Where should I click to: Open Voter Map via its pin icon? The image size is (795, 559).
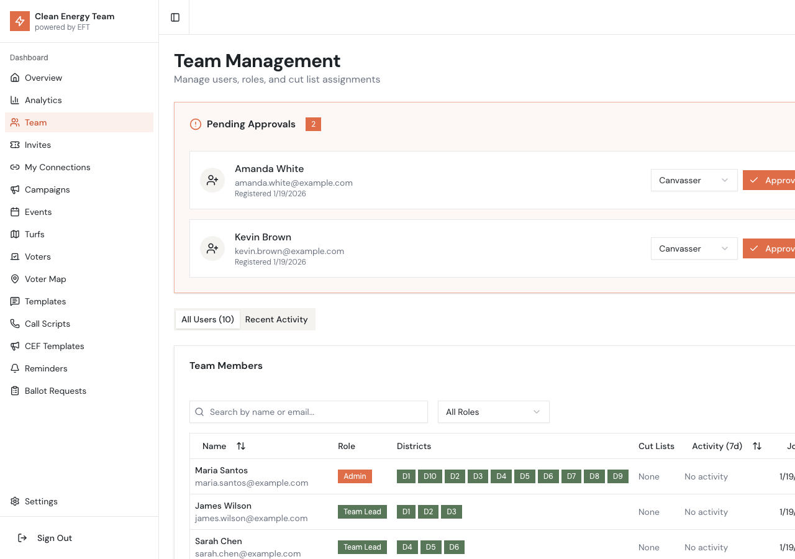[15, 279]
